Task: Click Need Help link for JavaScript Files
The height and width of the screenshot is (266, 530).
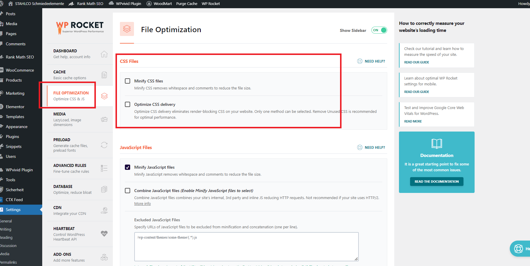Action: pos(375,147)
